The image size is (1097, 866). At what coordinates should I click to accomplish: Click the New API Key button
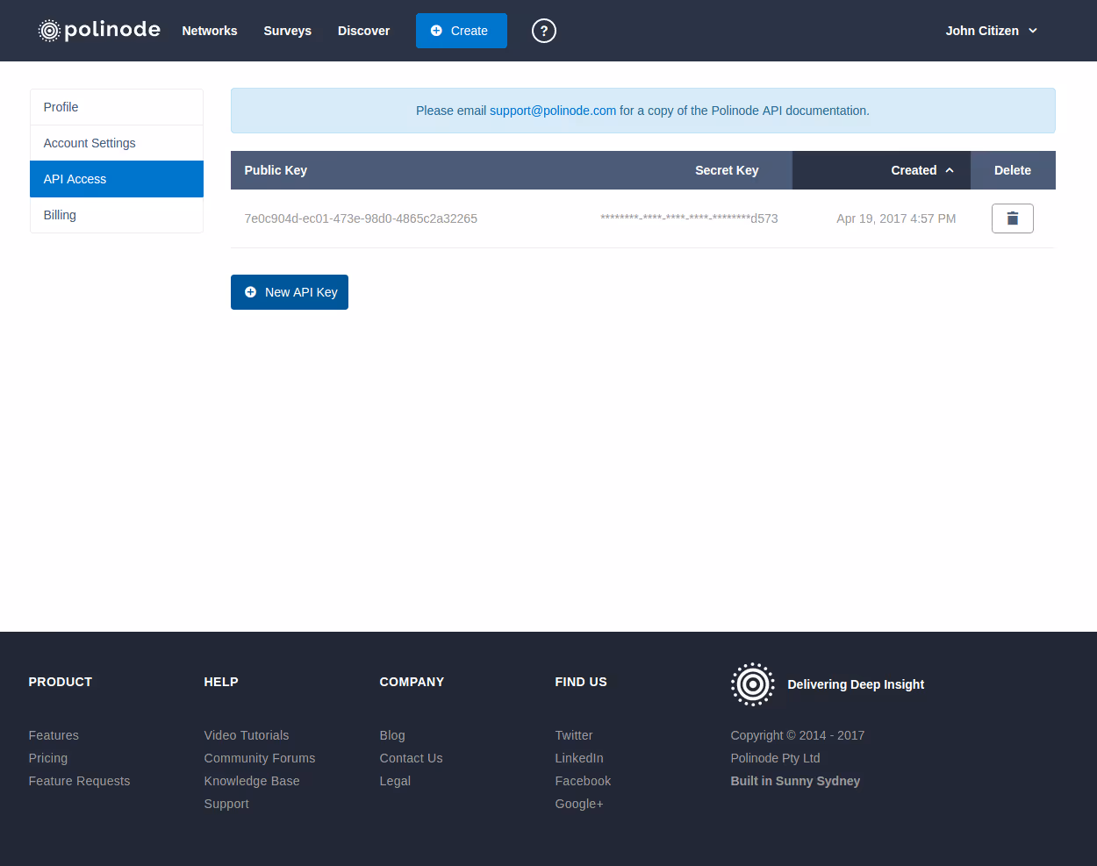[x=290, y=292]
